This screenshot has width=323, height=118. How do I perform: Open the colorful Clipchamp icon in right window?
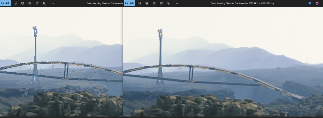317,3
